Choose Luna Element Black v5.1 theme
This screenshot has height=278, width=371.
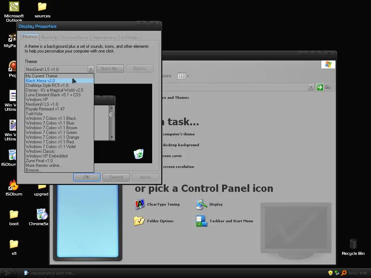(59, 95)
